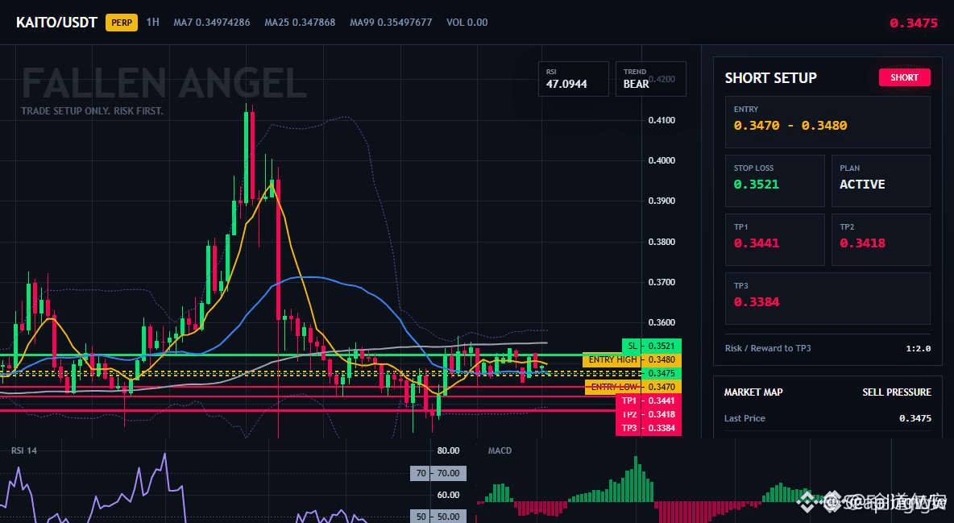Click the 0.4100 price axis label
Viewport: 954px width, 523px height.
pos(662,121)
